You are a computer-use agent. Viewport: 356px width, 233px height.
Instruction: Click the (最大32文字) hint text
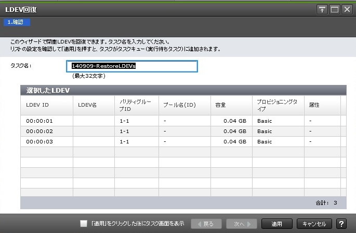pos(89,76)
